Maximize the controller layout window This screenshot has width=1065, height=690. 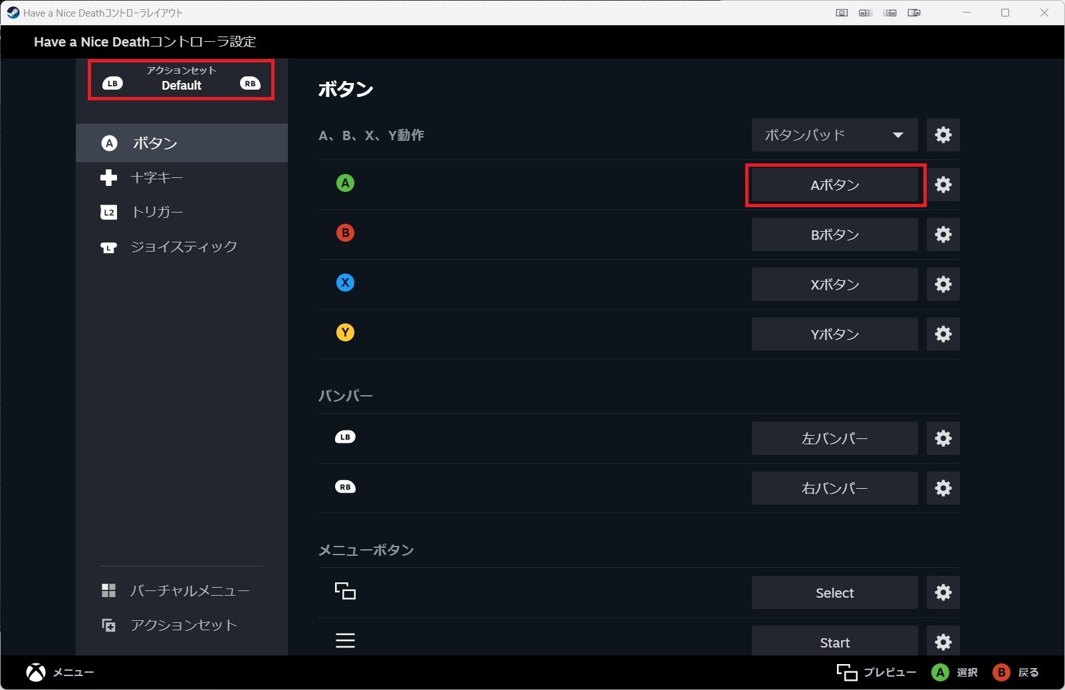pyautogui.click(x=1005, y=13)
